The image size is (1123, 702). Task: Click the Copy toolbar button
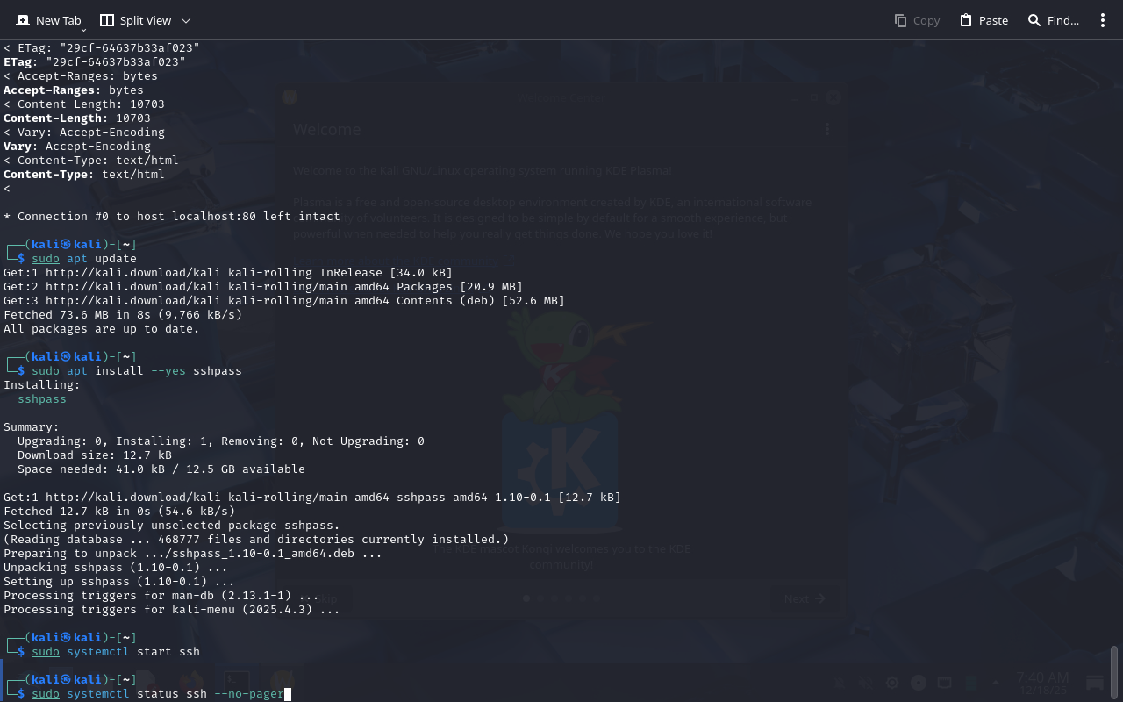(x=917, y=20)
